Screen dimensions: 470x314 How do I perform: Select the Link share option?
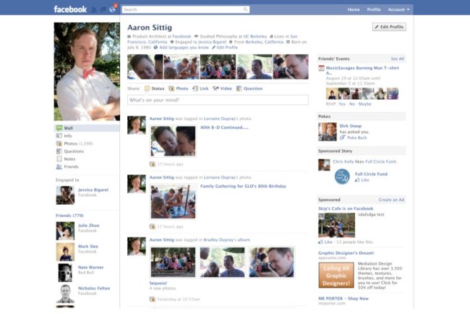point(201,88)
